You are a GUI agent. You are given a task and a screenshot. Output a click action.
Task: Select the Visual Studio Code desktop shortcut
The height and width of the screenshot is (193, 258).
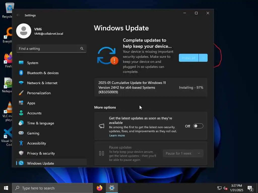pos(7,136)
